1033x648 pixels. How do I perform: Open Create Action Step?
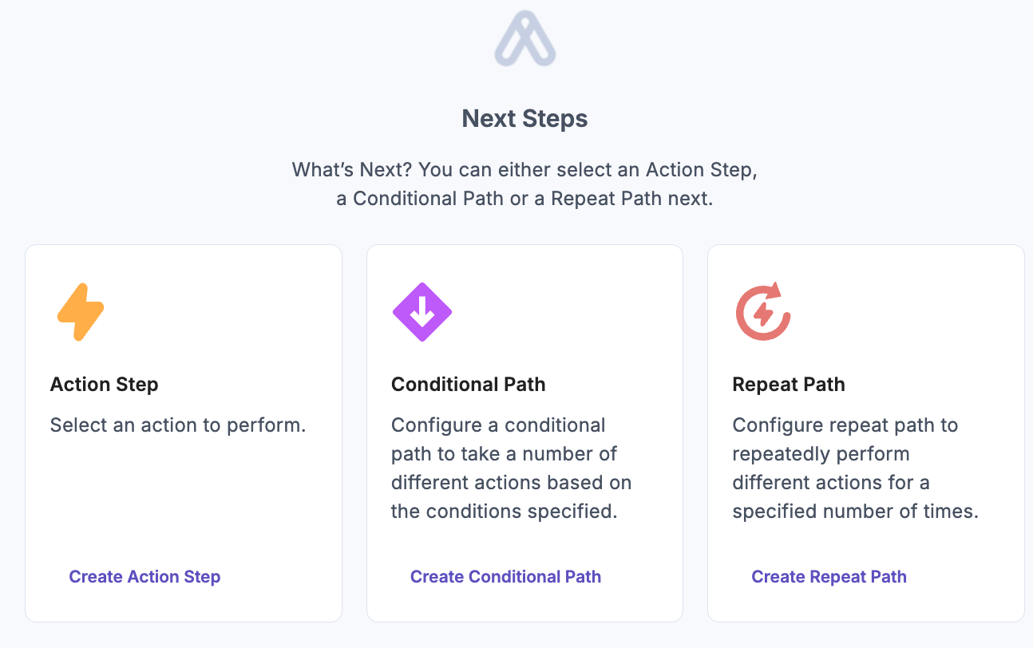click(x=144, y=576)
